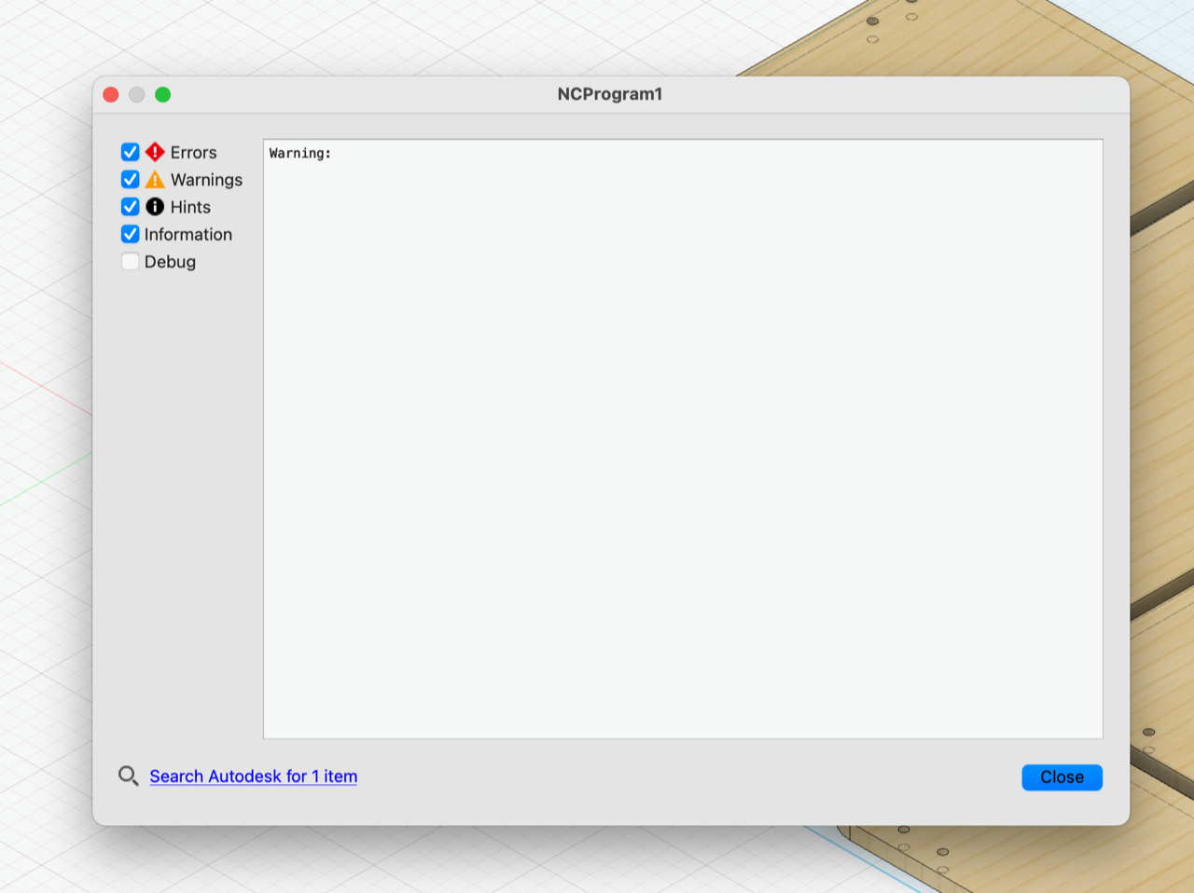Click the Debug label text
Viewport: 1194px width, 893px height.
coord(170,262)
